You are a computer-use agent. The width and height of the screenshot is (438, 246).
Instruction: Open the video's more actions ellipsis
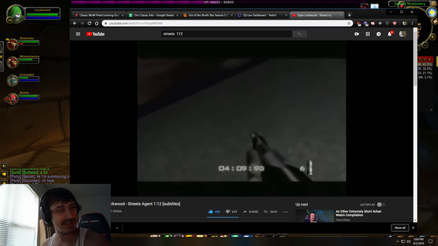click(x=285, y=212)
